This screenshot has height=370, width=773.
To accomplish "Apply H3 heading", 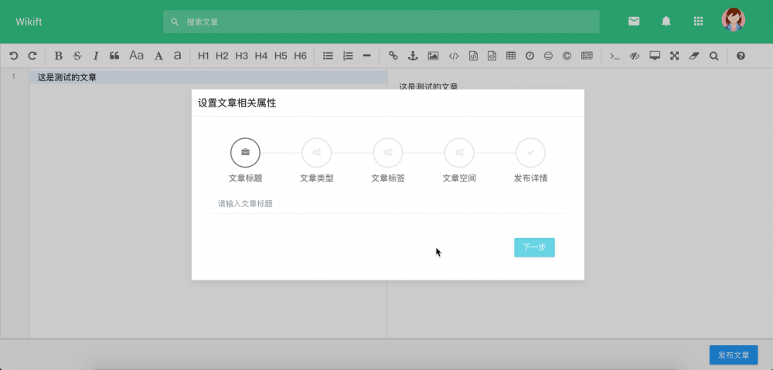I will pyautogui.click(x=241, y=56).
